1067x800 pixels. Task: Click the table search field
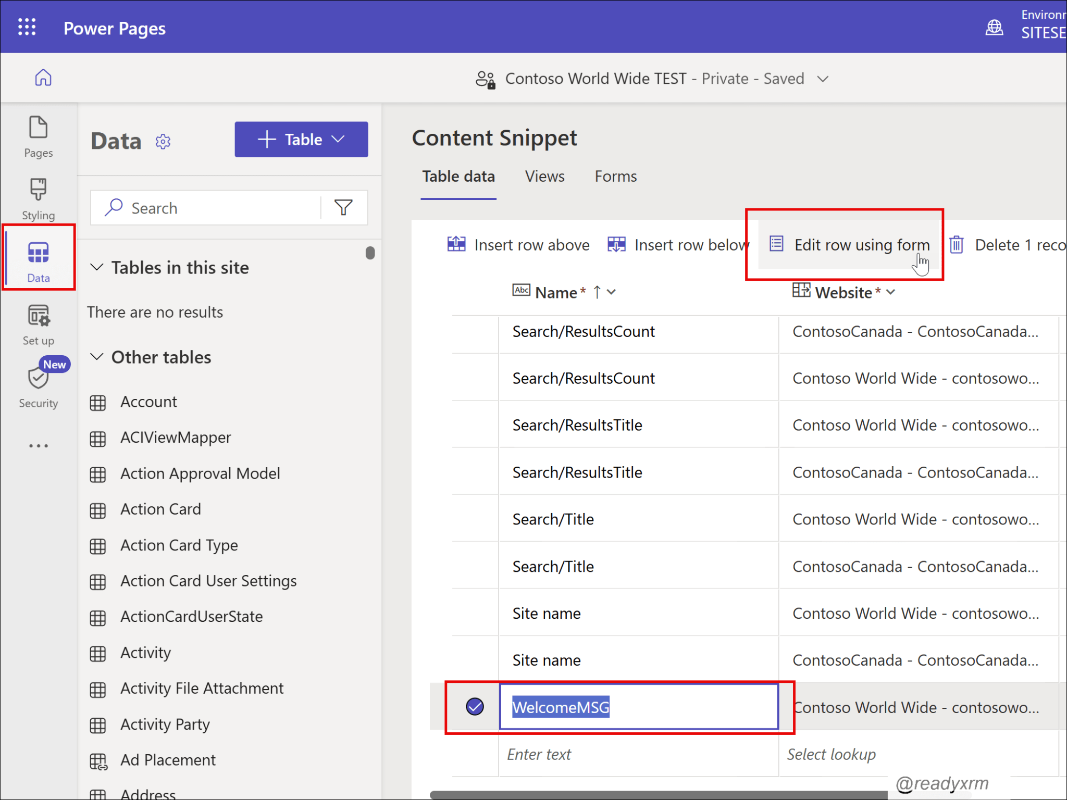pyautogui.click(x=206, y=208)
